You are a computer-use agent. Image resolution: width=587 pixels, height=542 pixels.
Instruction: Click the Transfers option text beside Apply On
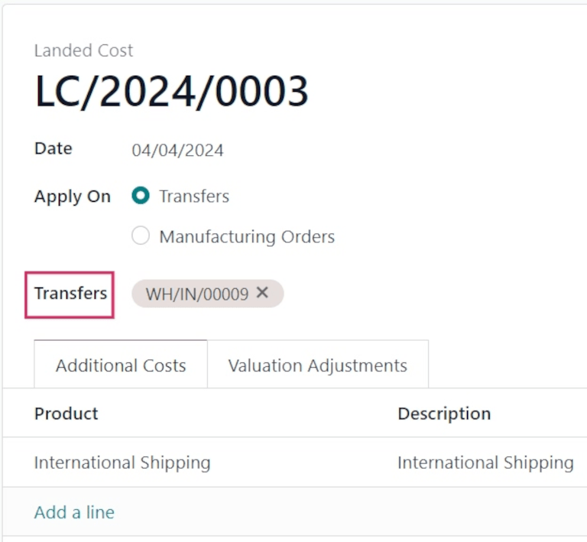coord(194,196)
